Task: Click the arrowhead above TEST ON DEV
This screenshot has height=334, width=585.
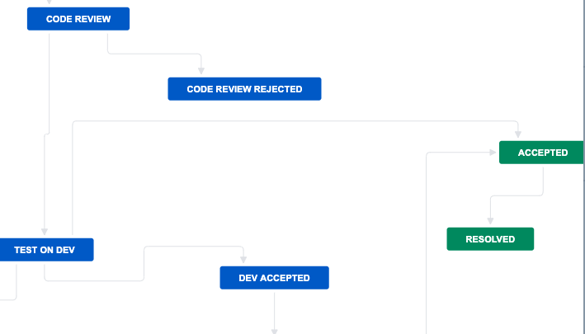Action: [45, 232]
